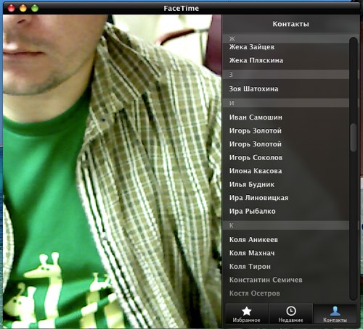
Task: Select the Контакты person tab
Action: [335, 314]
